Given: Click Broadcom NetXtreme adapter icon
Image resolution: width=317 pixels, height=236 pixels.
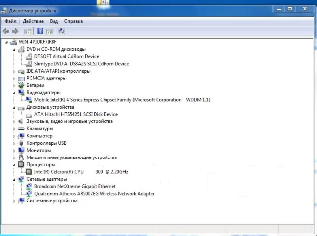Looking at the screenshot, I should [x=29, y=187].
